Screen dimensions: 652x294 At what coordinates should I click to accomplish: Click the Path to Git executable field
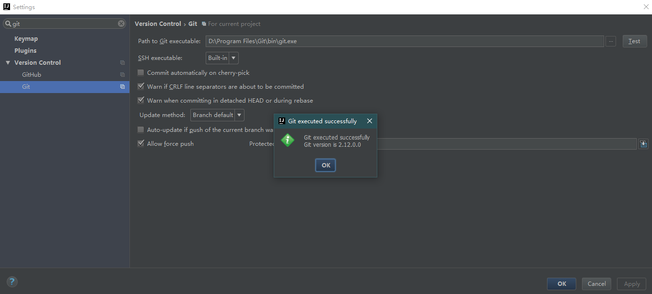pos(405,41)
